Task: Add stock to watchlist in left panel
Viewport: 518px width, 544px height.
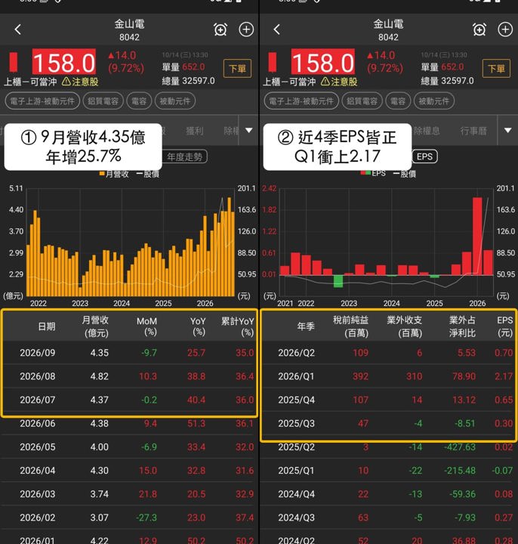Action: coord(246,29)
